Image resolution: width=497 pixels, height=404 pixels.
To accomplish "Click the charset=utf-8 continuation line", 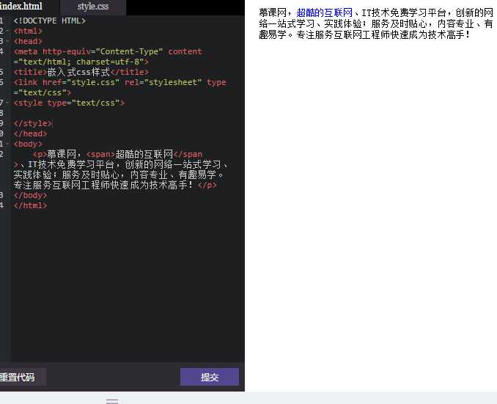I will [x=81, y=62].
